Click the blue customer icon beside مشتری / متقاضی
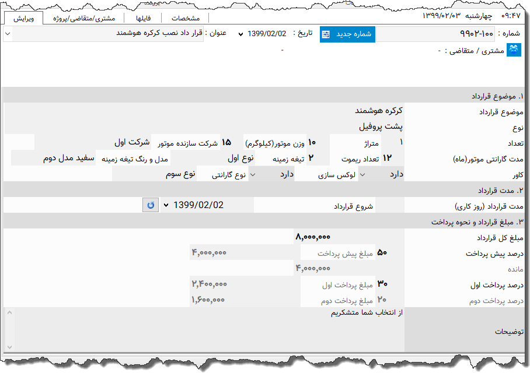530x373 pixels. coord(514,50)
